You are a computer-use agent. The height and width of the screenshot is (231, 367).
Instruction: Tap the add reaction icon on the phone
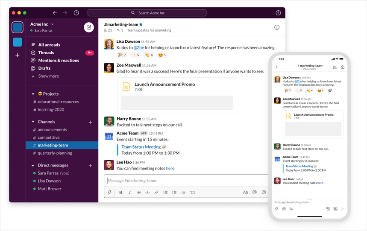pos(330,90)
